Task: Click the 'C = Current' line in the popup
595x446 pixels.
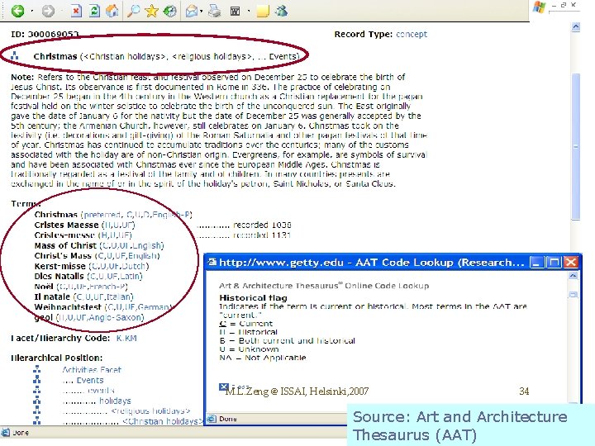Action: [x=246, y=324]
